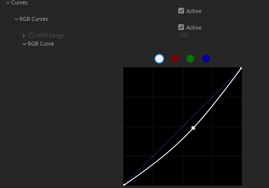The width and height of the screenshot is (269, 188).
Task: Select the white luma curve channel
Action: [x=159, y=59]
